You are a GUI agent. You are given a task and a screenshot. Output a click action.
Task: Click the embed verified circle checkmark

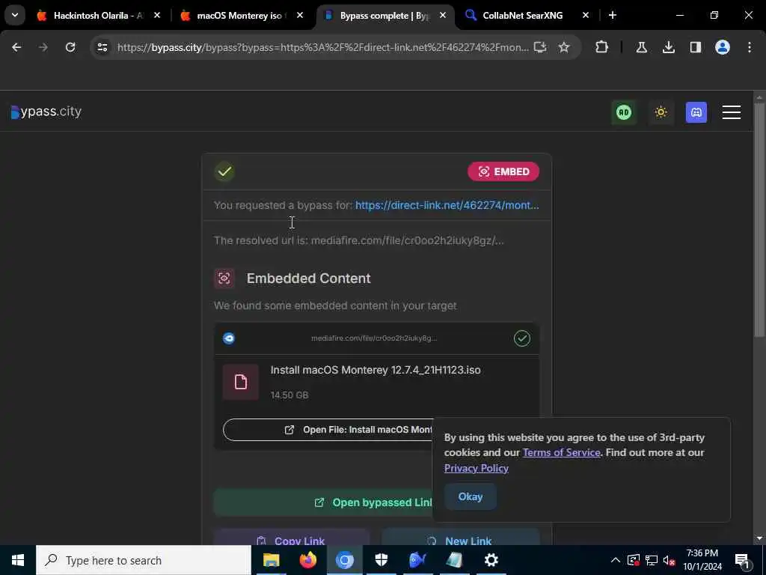[522, 338]
